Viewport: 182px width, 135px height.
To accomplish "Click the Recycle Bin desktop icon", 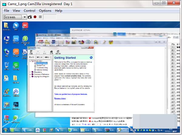I will pos(7,66).
